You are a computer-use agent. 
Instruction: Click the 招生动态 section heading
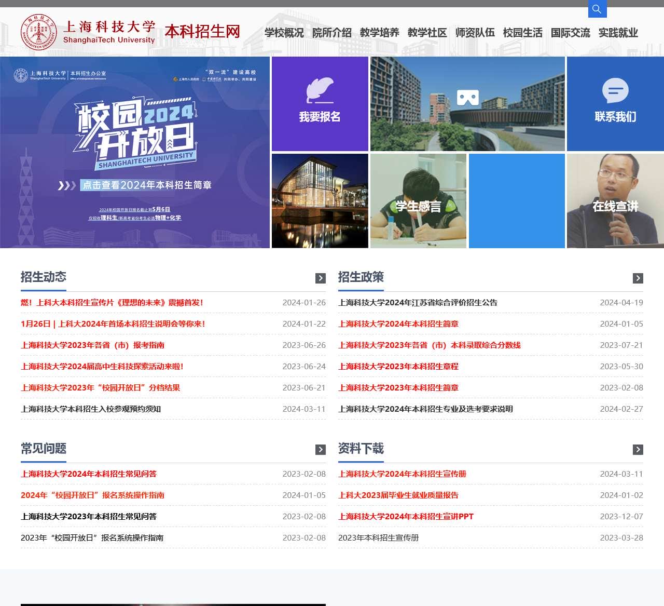tap(44, 277)
